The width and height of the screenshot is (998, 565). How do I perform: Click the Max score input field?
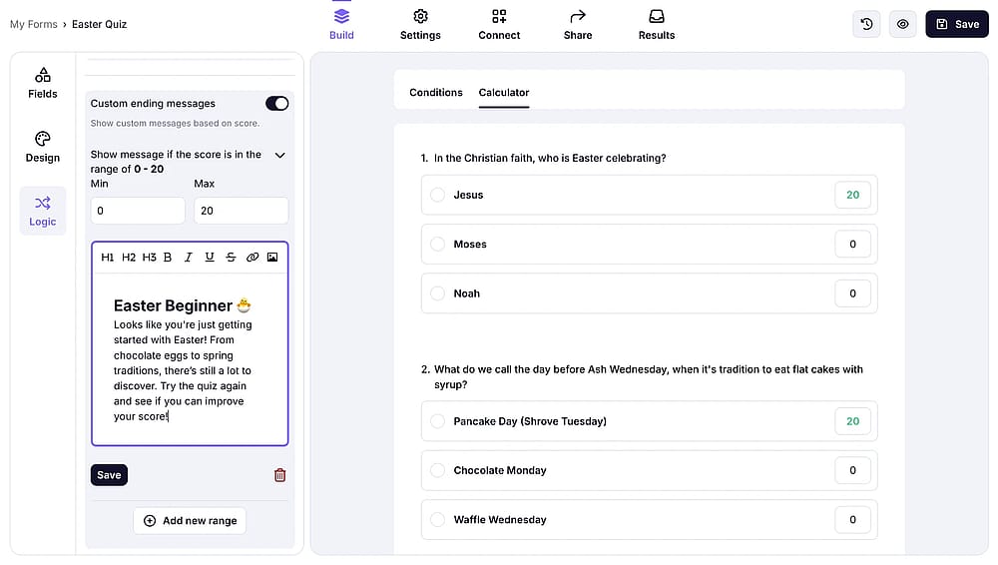pos(241,211)
